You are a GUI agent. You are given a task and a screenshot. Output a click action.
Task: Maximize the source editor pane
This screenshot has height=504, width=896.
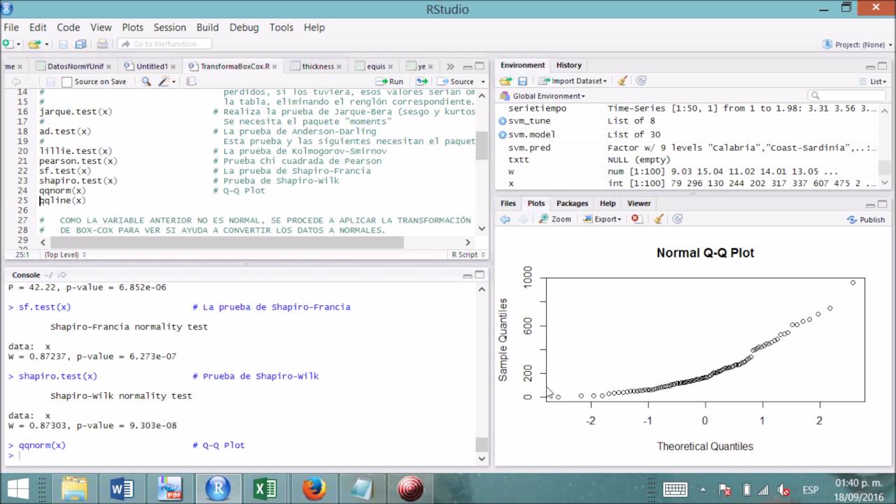click(x=480, y=66)
